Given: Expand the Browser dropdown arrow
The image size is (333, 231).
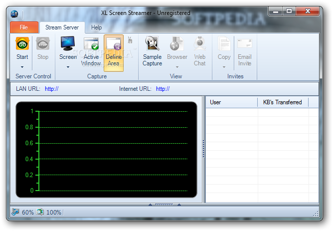Looking at the screenshot, I should 177,67.
